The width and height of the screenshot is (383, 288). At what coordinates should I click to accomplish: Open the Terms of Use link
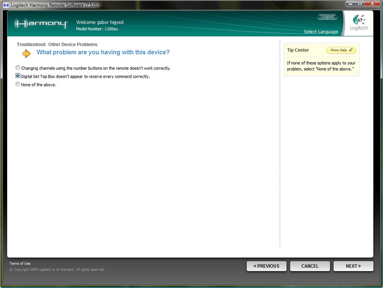pyautogui.click(x=20, y=264)
